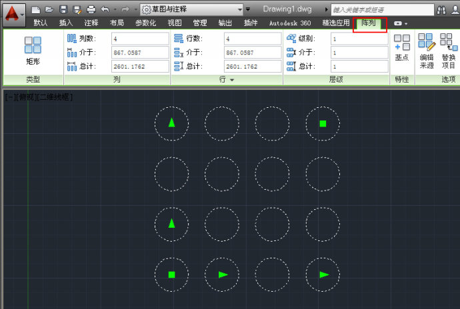460x309 pixels.
Task: Click the Drawing1.dwg title text
Action: tap(287, 9)
